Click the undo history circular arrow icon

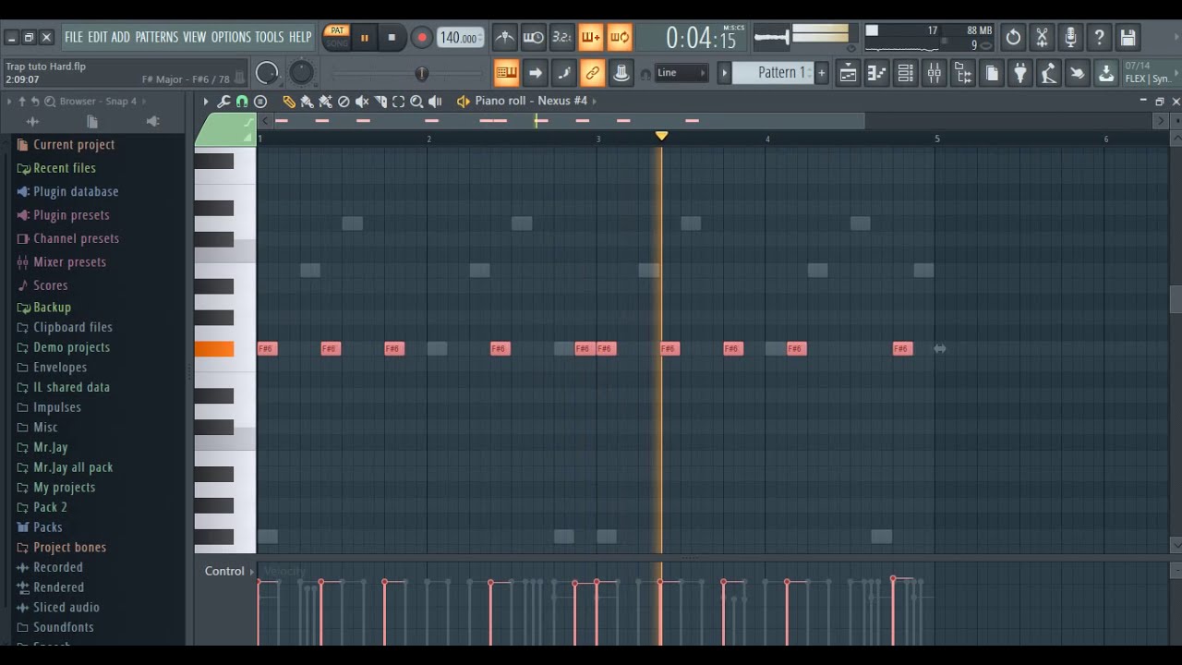pos(1013,38)
